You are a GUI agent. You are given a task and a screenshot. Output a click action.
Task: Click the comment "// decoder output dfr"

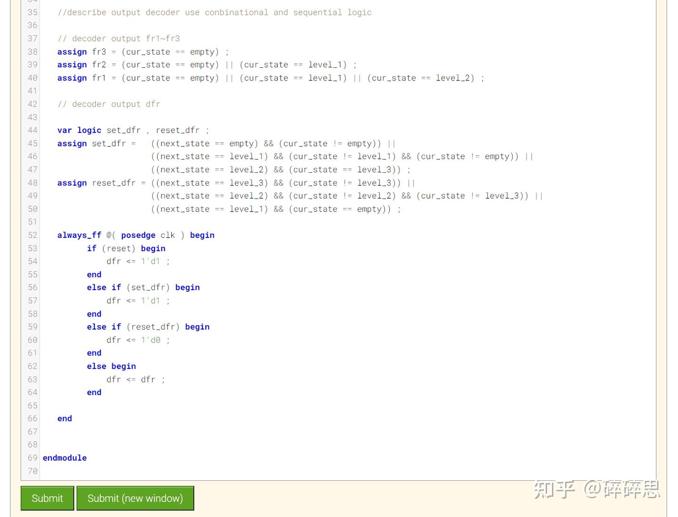(x=109, y=104)
